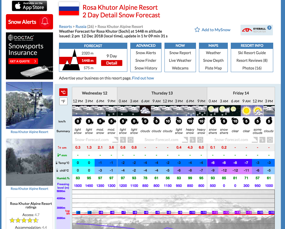Click the Russia breadcrumb link
Viewport: 285px width, 229px height.
coord(81,26)
